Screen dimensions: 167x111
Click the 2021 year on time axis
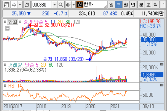pos(115,106)
